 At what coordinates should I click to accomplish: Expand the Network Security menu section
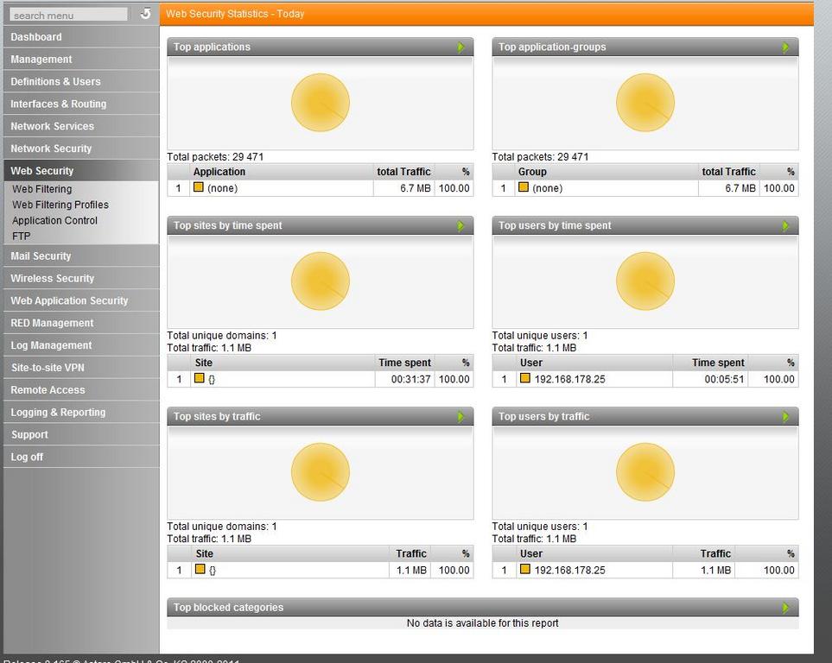pos(51,148)
